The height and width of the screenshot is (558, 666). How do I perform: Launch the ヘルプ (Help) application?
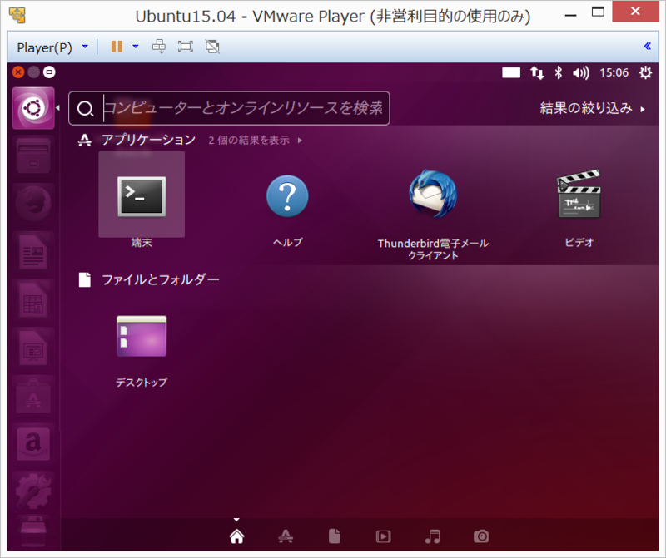point(286,195)
